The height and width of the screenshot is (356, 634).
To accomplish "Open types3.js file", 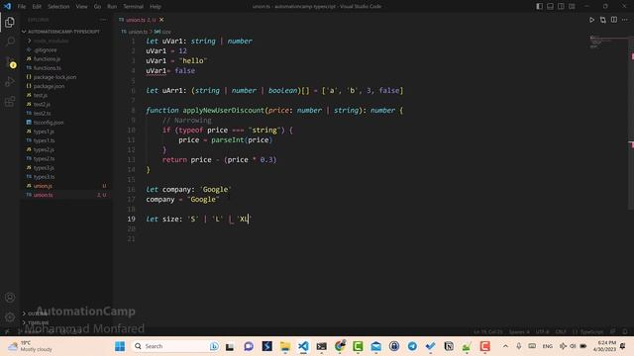I will 44,168.
